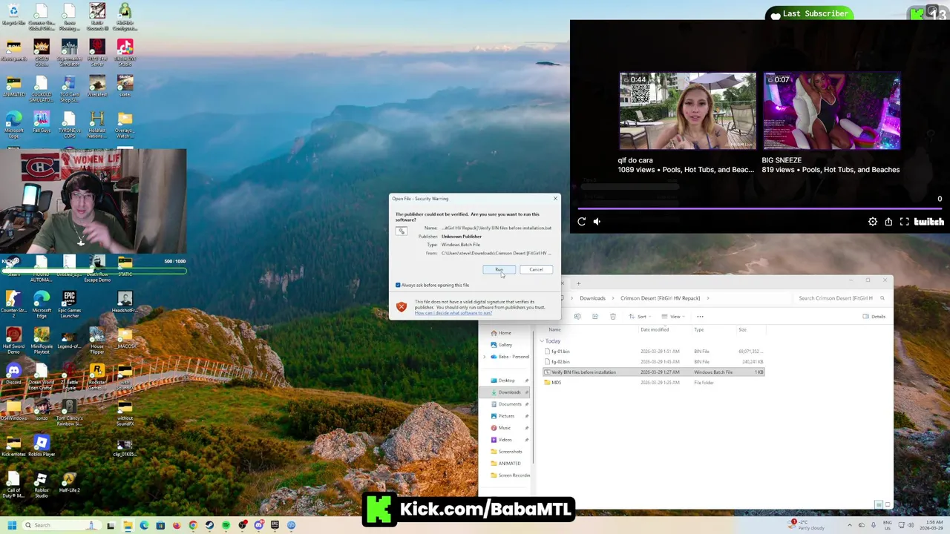Select Home in Explorer sidebar
Image resolution: width=950 pixels, height=534 pixels.
pos(505,333)
